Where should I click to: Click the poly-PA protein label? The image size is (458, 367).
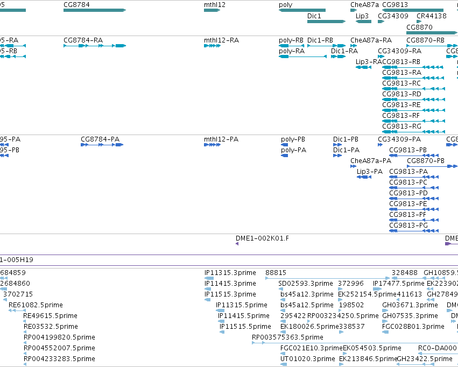coord(293,150)
